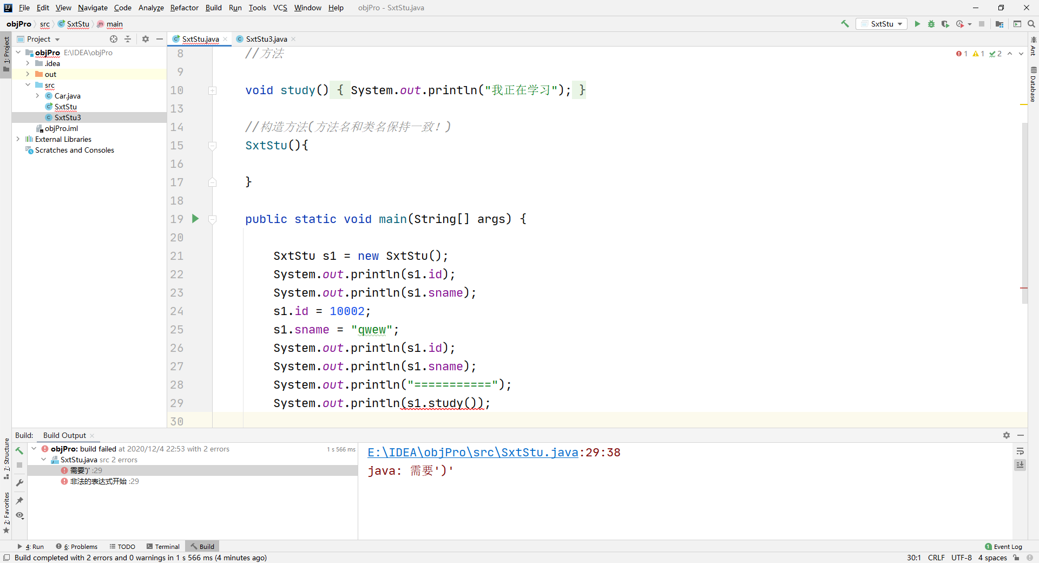Click the Build panel wrench icon
The width and height of the screenshot is (1039, 563).
tap(19, 482)
